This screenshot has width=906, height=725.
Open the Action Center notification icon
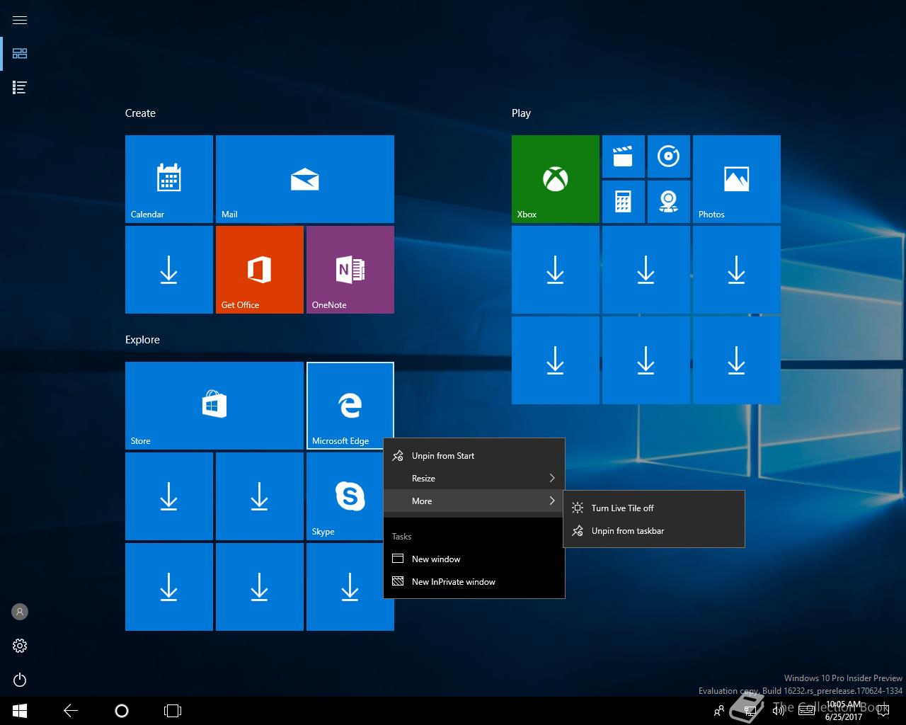click(884, 711)
